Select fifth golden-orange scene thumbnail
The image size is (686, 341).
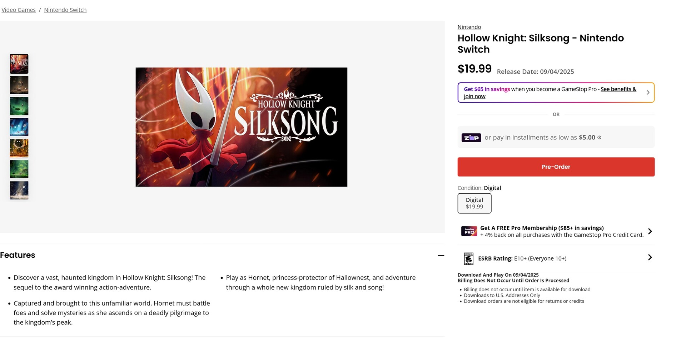point(19,148)
